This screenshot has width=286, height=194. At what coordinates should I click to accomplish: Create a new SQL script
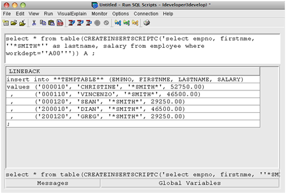[6, 23]
